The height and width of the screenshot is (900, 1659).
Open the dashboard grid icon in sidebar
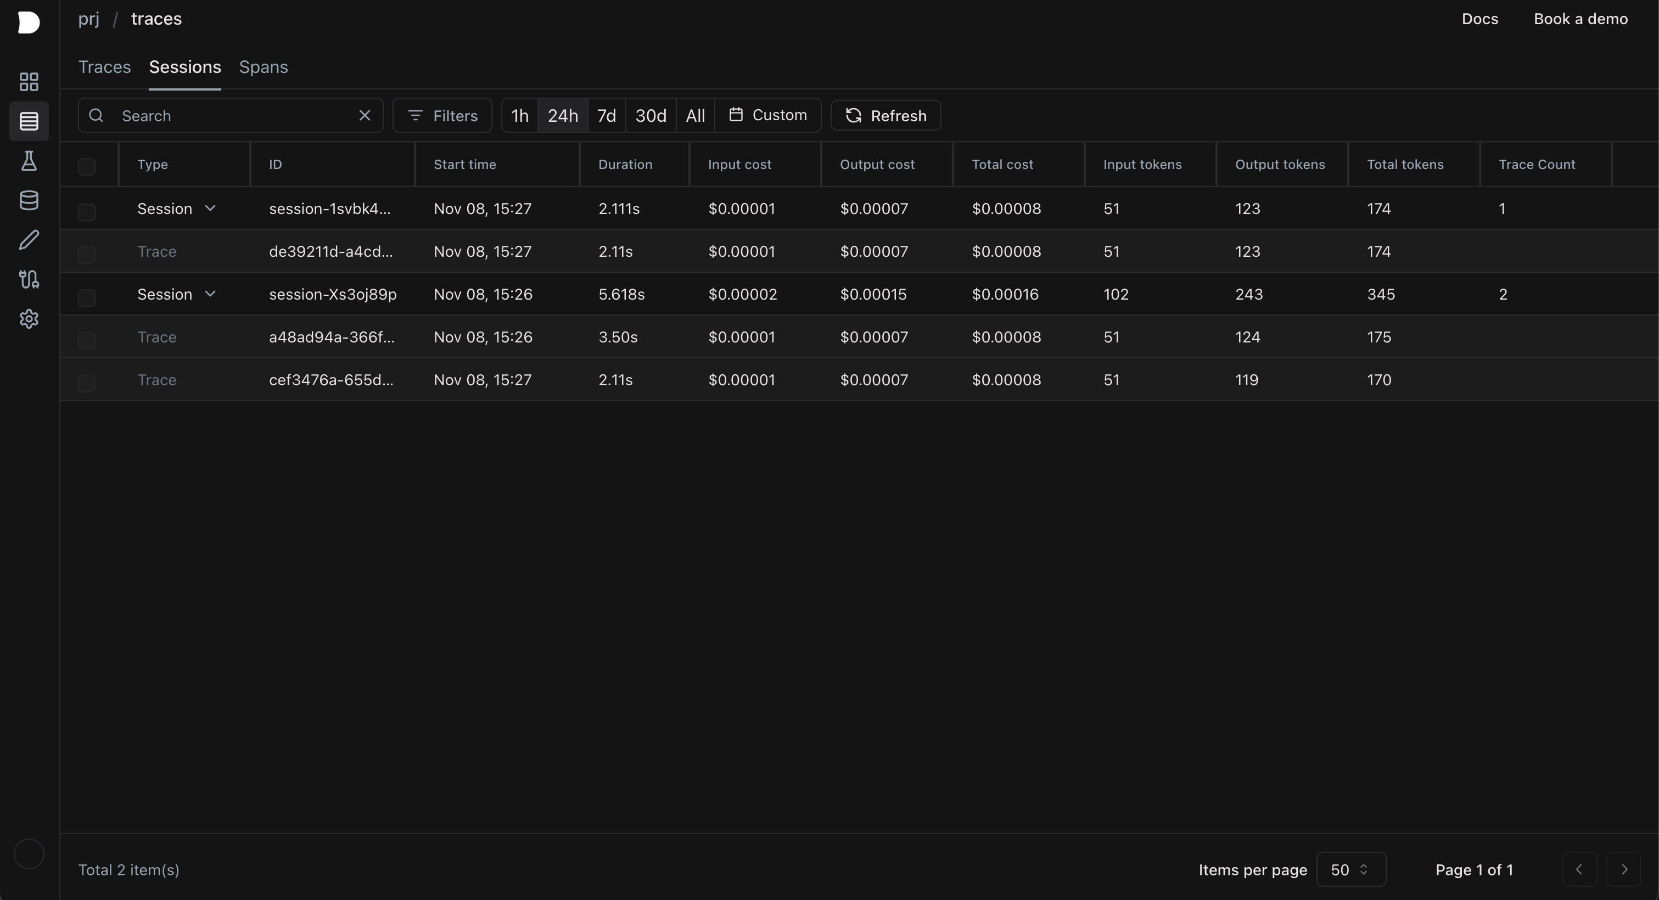coord(29,82)
